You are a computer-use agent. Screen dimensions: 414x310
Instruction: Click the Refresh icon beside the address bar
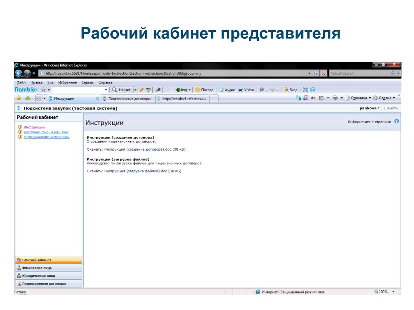pyautogui.click(x=316, y=73)
